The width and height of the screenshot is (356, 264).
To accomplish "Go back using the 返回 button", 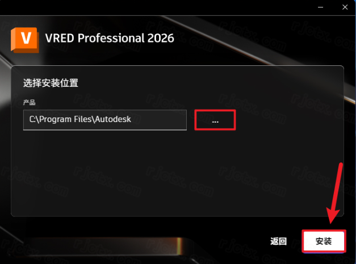I will click(278, 241).
